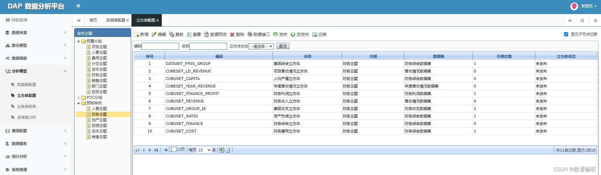Click the 反发布 unpublish icon
601x175 pixels.
[x=293, y=34]
